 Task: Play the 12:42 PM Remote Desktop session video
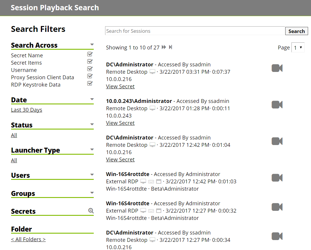[277, 141]
